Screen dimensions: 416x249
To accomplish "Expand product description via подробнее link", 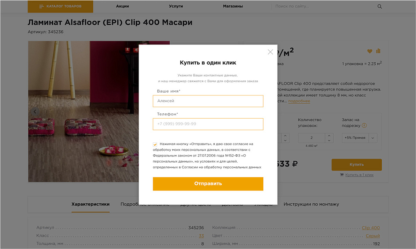I will point(298,101).
